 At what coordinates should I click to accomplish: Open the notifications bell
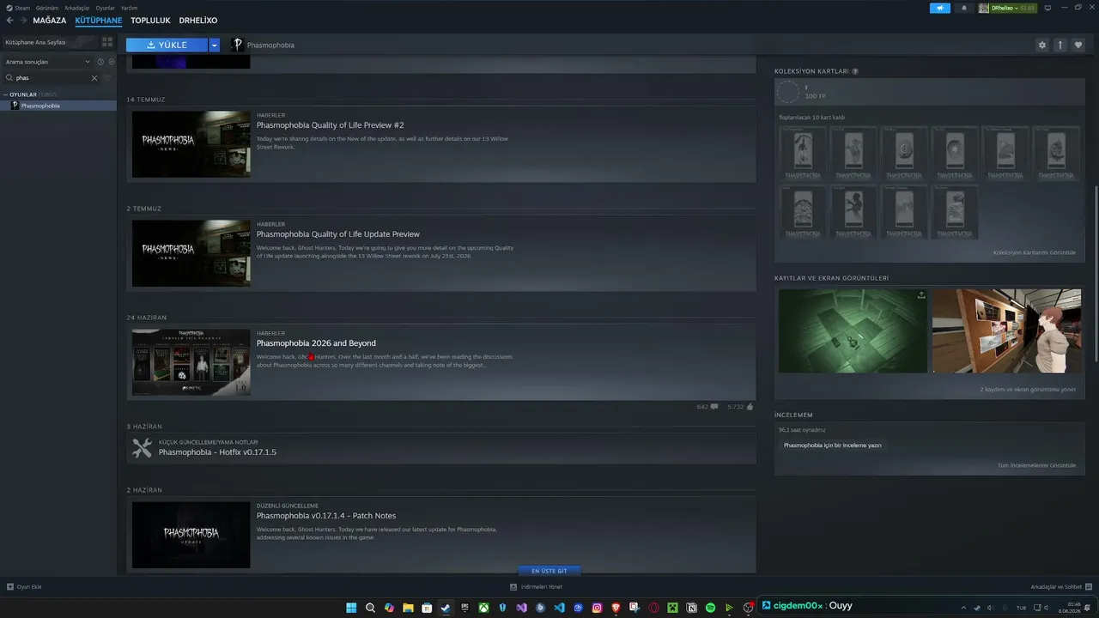pos(963,8)
